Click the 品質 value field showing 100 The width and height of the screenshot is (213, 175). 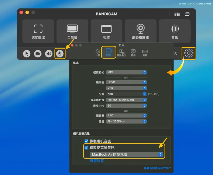point(124,94)
